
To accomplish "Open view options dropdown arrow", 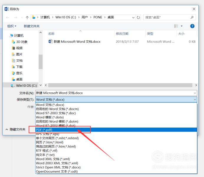I will [182, 26].
